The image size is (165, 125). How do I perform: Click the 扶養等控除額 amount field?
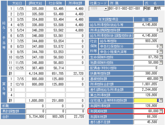146,73
